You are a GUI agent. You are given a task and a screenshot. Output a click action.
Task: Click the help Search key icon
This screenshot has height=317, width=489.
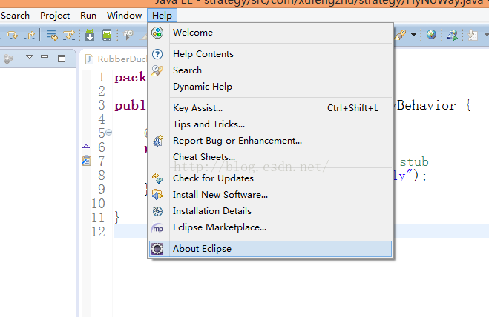(157, 70)
